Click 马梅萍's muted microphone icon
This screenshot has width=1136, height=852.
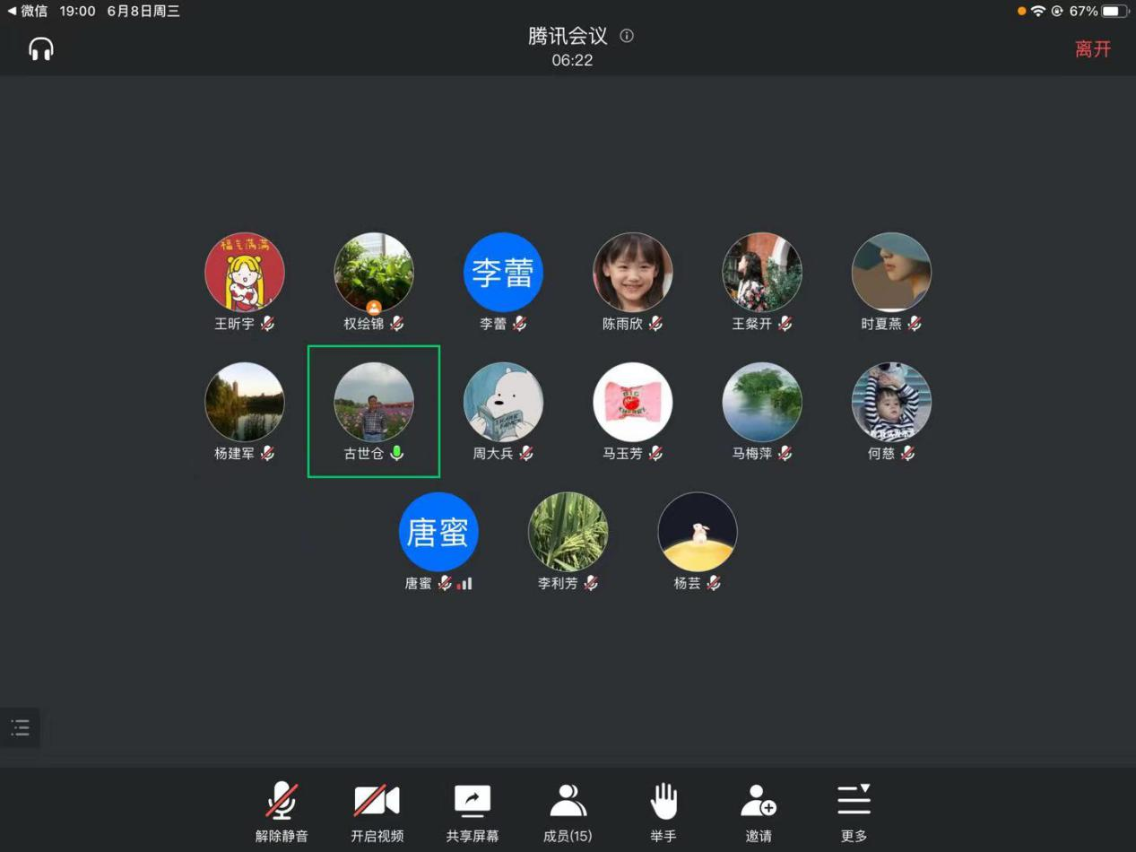coord(785,454)
